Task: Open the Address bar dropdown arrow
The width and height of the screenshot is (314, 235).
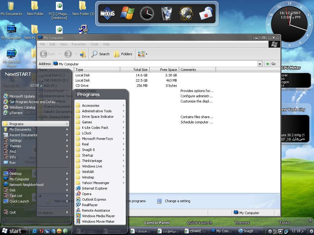Action: point(260,64)
